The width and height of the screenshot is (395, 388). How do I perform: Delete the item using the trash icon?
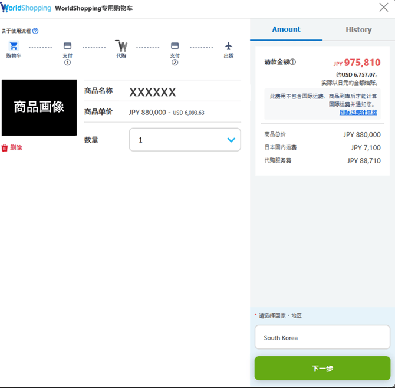click(5, 148)
